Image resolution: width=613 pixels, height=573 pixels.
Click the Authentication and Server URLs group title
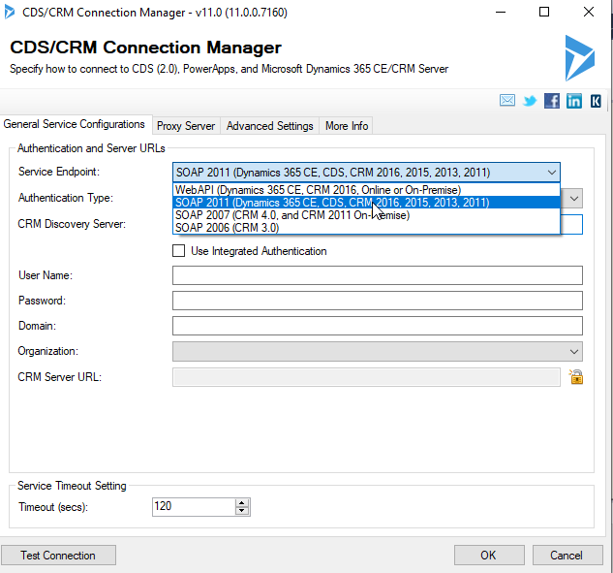point(91,148)
